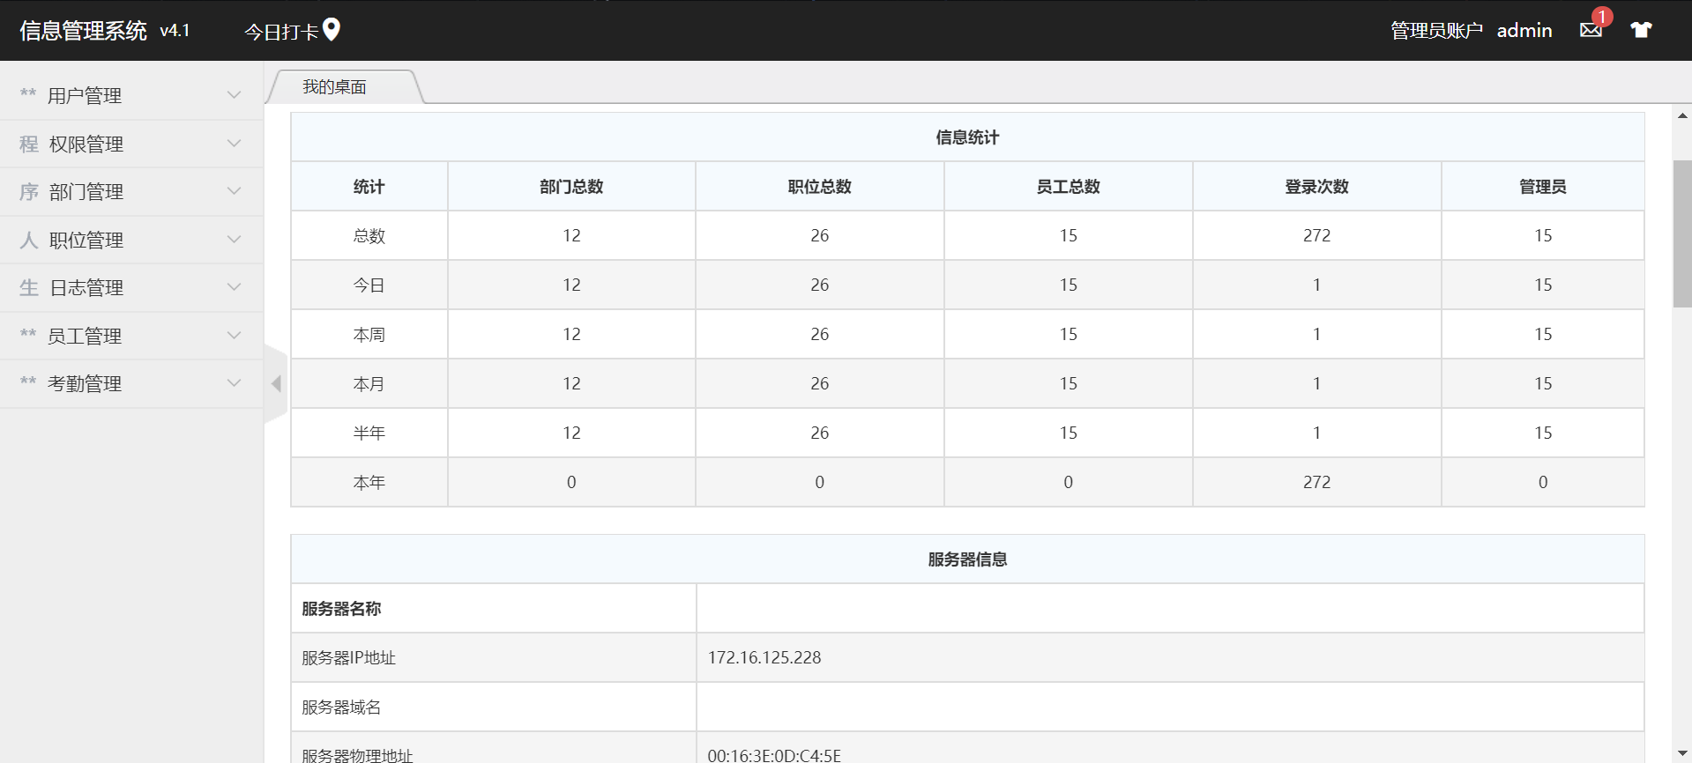Expand the 职位管理 chevron

pyautogui.click(x=234, y=240)
